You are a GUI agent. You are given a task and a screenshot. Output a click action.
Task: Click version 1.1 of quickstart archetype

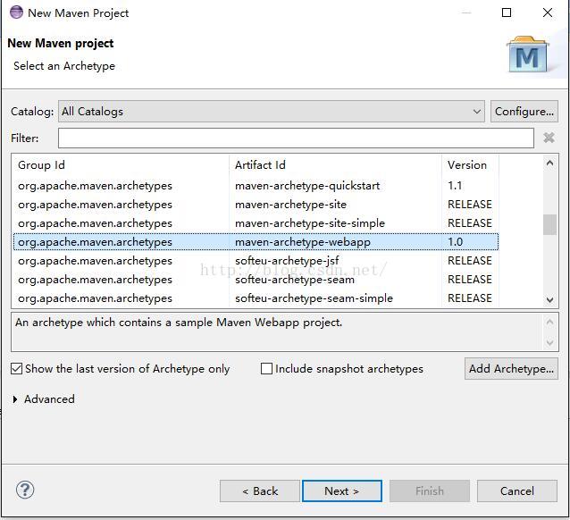(455, 186)
